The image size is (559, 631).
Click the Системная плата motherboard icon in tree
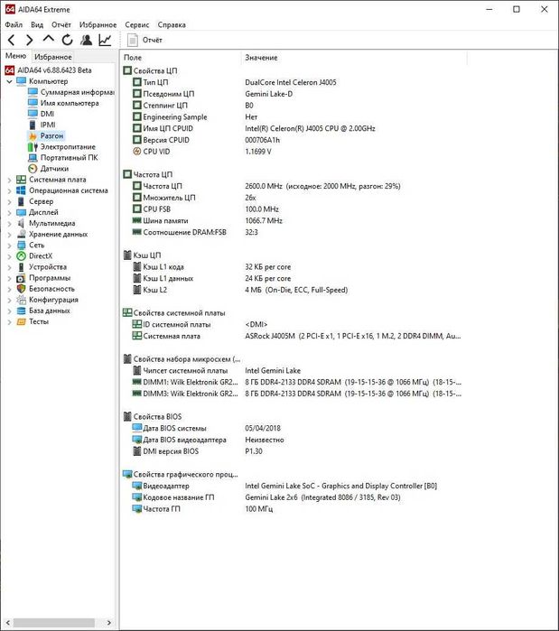click(21, 180)
